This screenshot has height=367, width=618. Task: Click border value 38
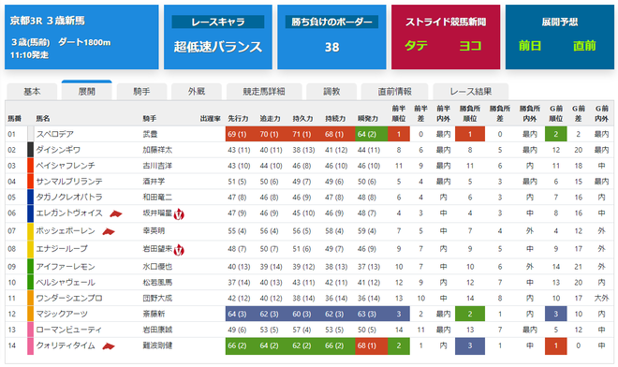point(331,48)
